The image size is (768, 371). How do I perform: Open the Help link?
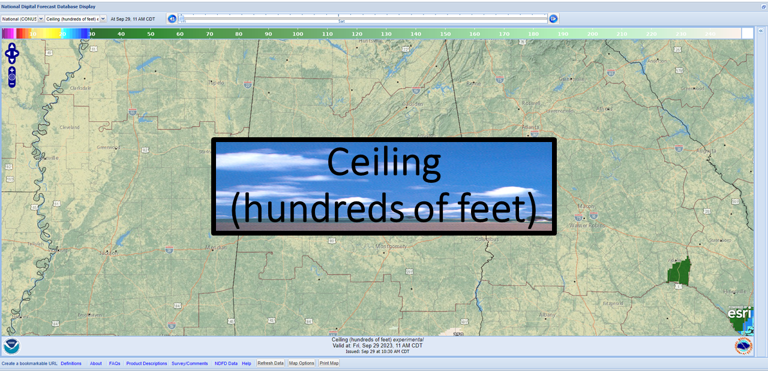click(x=247, y=363)
